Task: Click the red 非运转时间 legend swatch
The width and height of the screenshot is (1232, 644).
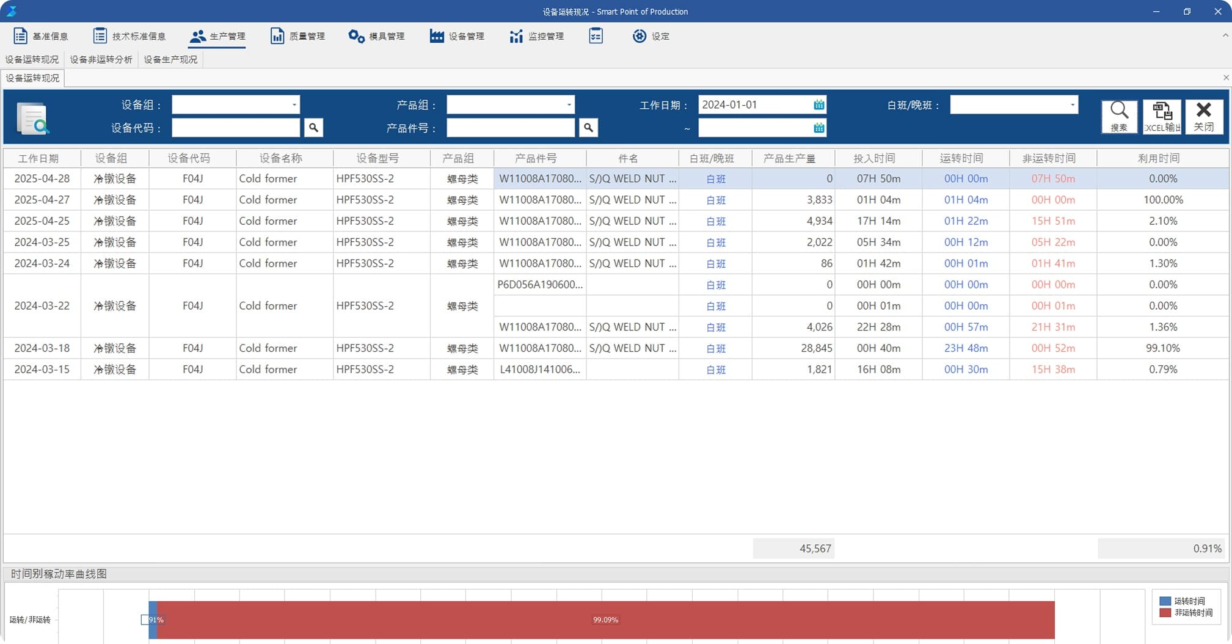Action: (1165, 613)
